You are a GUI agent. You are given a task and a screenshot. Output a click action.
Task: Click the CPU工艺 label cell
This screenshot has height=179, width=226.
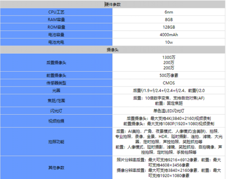click(56, 12)
